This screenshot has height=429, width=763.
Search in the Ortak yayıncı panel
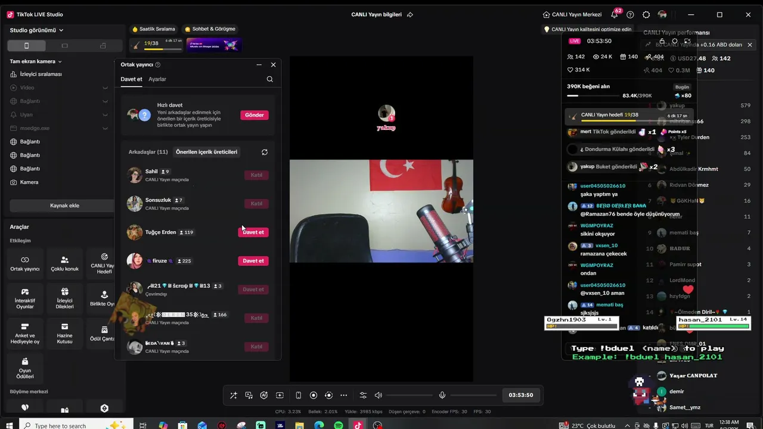click(x=270, y=79)
